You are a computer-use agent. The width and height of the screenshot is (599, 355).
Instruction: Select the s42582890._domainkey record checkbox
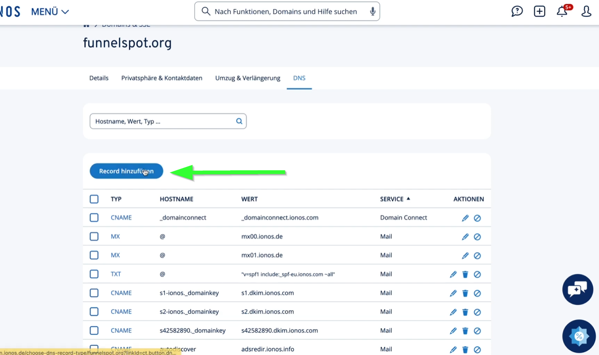pos(94,331)
